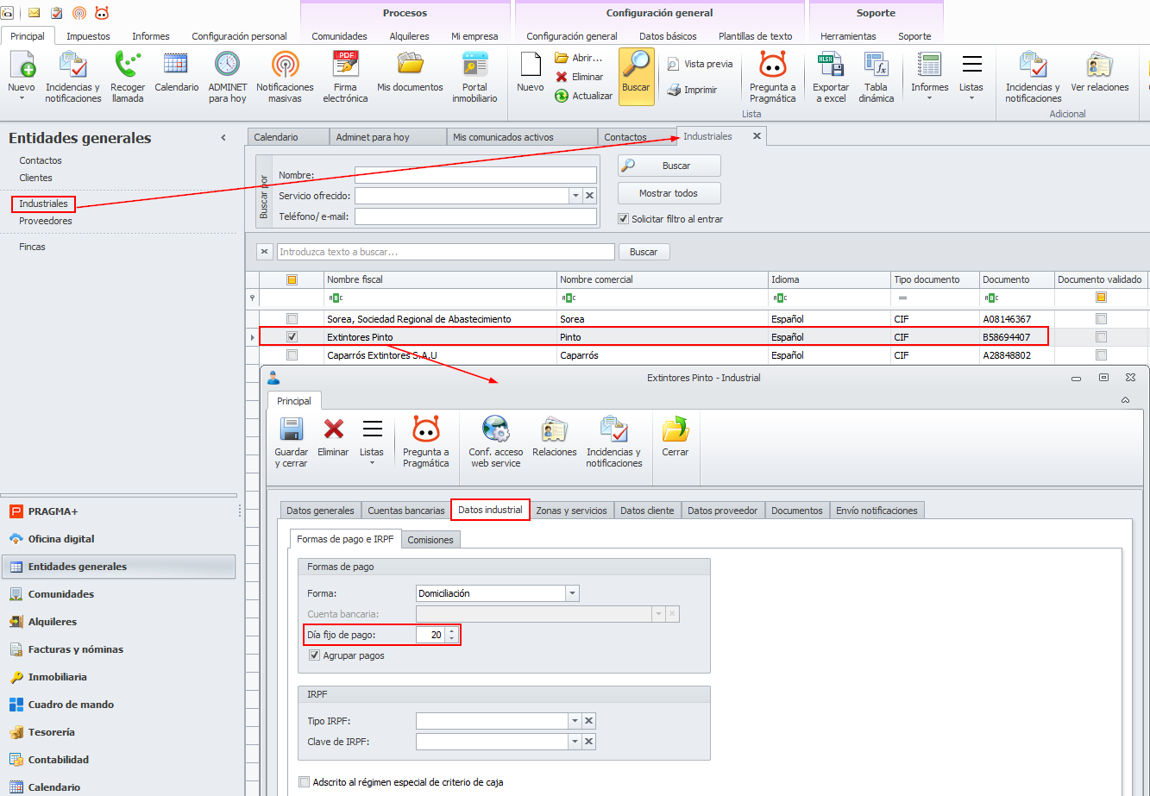Viewport: 1150px width, 796px height.
Task: Enable Adscrito al régimen especial de criterio de caja
Action: (304, 782)
